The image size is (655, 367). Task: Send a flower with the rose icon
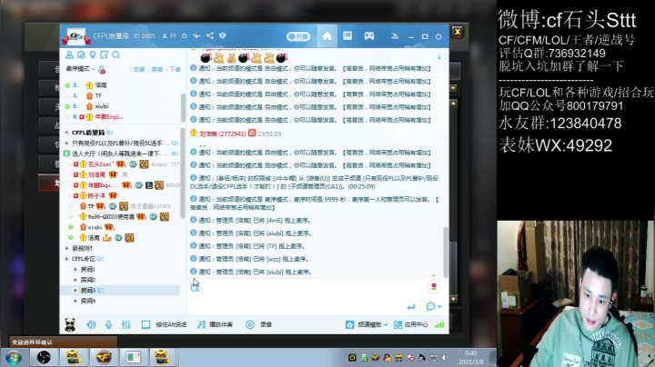click(x=434, y=286)
